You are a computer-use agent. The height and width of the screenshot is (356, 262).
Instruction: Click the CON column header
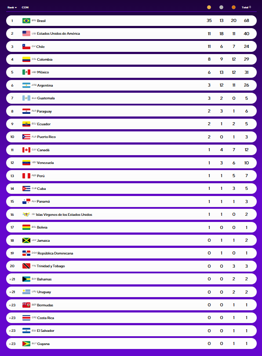coord(25,7)
